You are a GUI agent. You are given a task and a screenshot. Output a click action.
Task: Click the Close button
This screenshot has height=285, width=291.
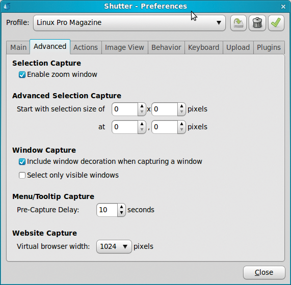264,272
